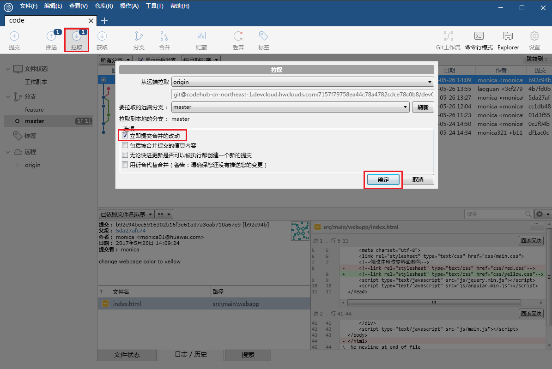Click 取消 to cancel the pull dialog
552x369 pixels.
click(418, 179)
